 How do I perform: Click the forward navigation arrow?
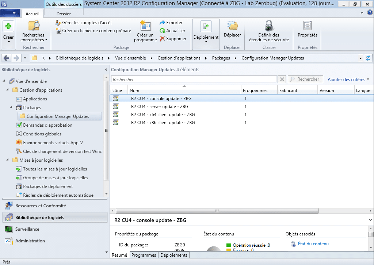[x=16, y=58]
